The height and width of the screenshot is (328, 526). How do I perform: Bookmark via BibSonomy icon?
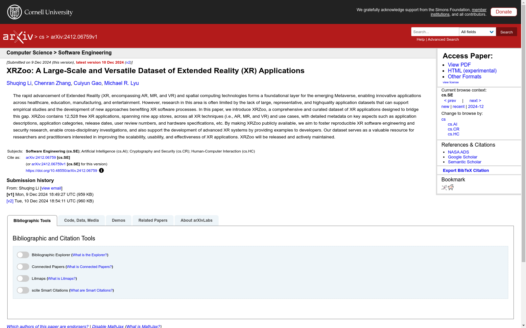click(x=444, y=188)
